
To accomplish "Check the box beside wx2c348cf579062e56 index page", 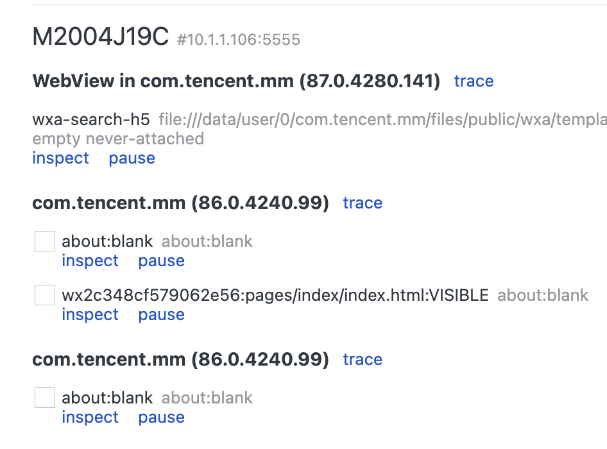I will [x=45, y=296].
